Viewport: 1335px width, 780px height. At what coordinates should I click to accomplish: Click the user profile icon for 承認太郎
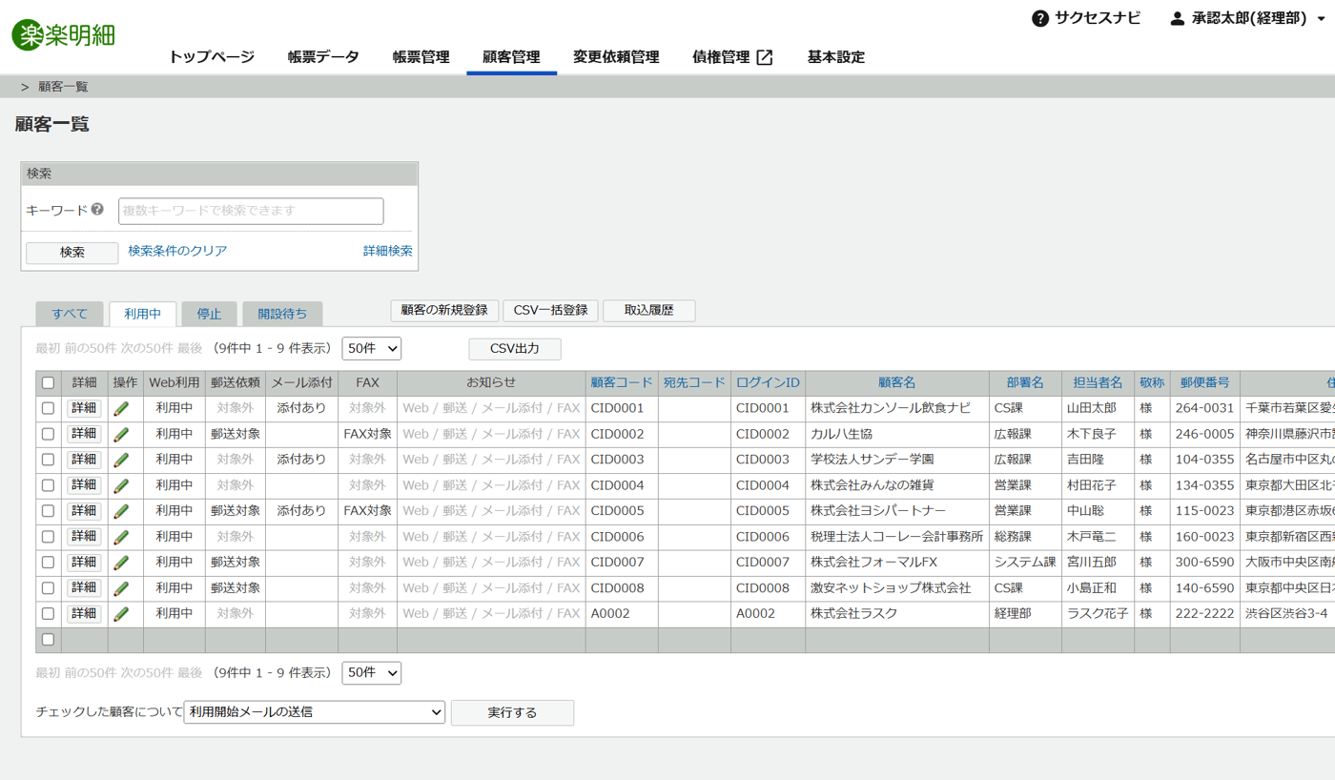pos(1177,18)
